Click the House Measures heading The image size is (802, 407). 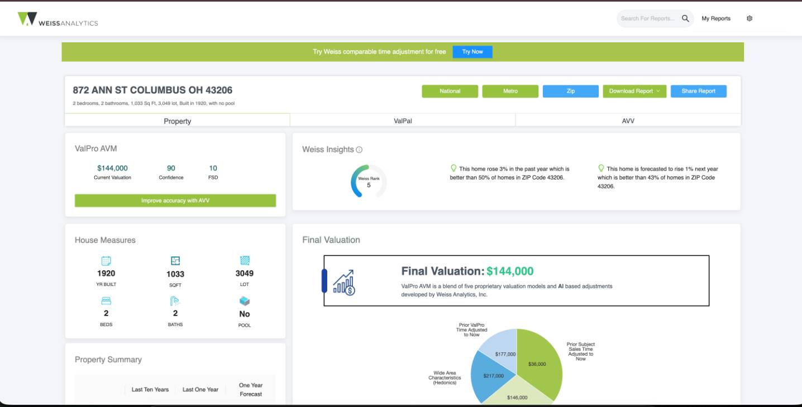click(x=105, y=240)
